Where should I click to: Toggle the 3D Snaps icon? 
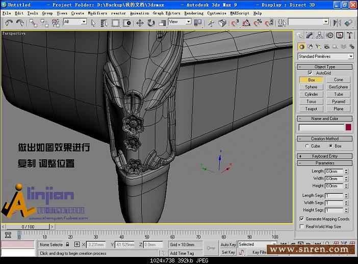point(235,23)
